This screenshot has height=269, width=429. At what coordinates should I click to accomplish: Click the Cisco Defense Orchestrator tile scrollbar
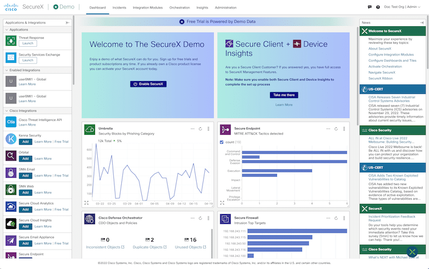click(212, 243)
